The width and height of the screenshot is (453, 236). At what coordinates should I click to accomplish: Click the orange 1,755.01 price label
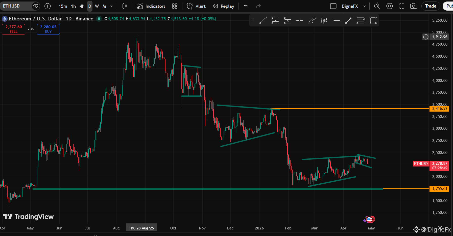(439, 189)
